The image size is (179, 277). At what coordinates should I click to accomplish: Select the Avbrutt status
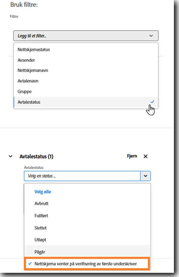coord(87,203)
